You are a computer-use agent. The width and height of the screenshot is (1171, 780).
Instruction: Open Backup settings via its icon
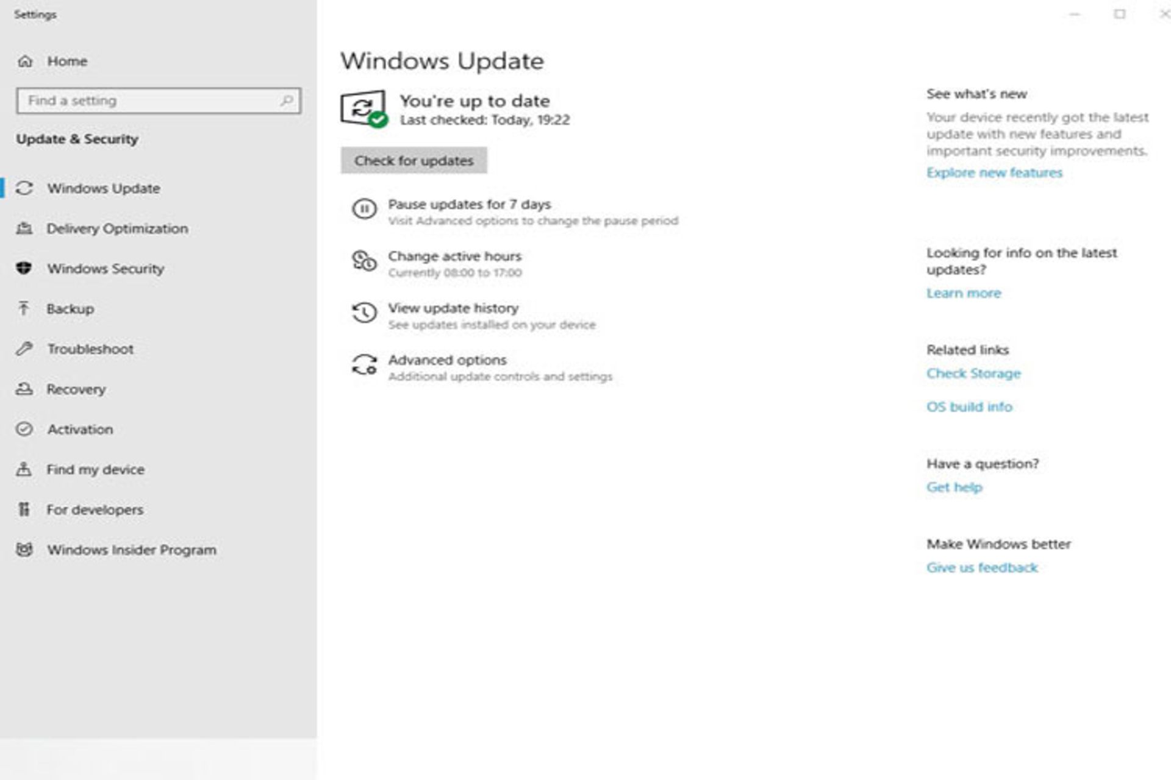pyautogui.click(x=24, y=309)
